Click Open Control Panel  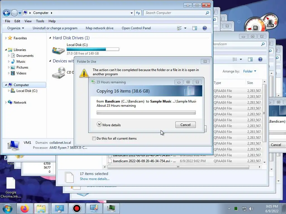click(136, 28)
